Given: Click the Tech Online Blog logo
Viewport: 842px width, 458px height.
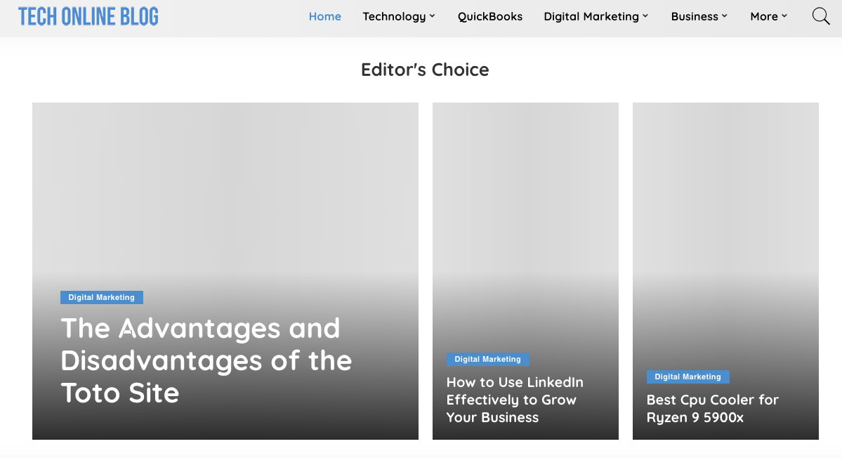Looking at the screenshot, I should 88,17.
